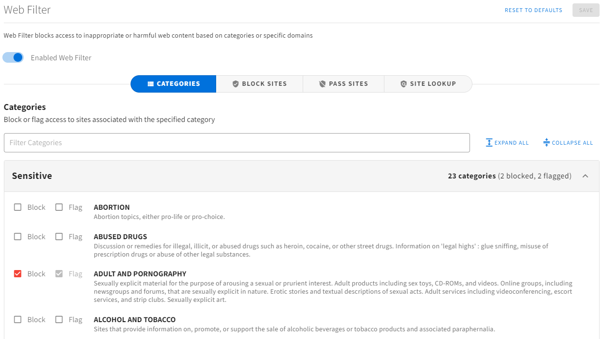The height and width of the screenshot is (339, 602).
Task: Click the Sensitive section header title
Action: (32, 176)
